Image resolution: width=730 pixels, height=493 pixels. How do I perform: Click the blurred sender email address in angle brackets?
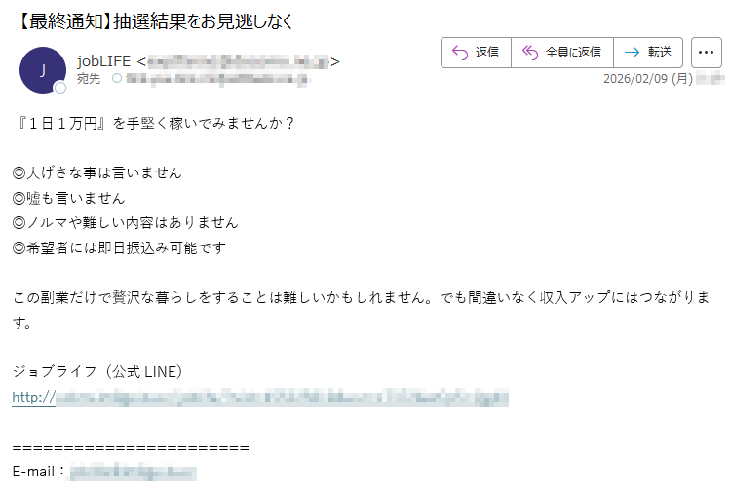tap(239, 61)
